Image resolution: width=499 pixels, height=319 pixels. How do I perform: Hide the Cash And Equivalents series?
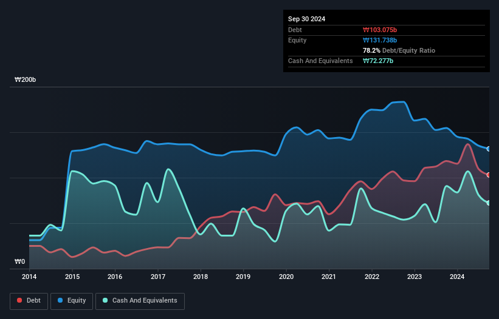point(140,300)
